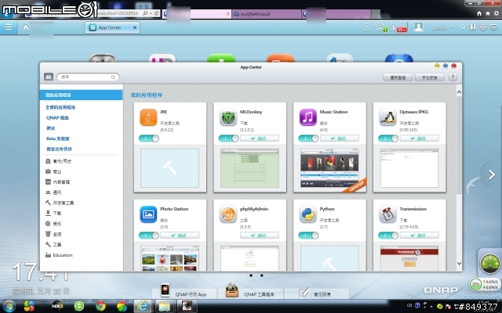Screen dimensions: 502x313
Task: Click the App Center search field
Action: tap(88, 77)
